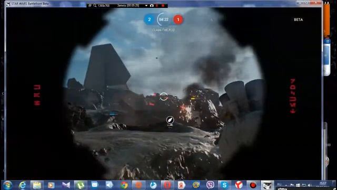Open the Mail.ru @ agent icon
The height and width of the screenshot is (190, 337).
pos(196,185)
